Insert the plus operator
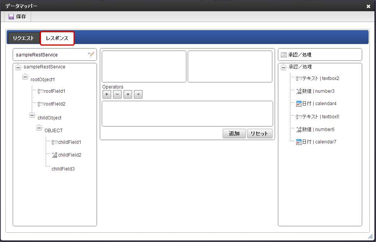This screenshot has width=376, height=242. [107, 94]
